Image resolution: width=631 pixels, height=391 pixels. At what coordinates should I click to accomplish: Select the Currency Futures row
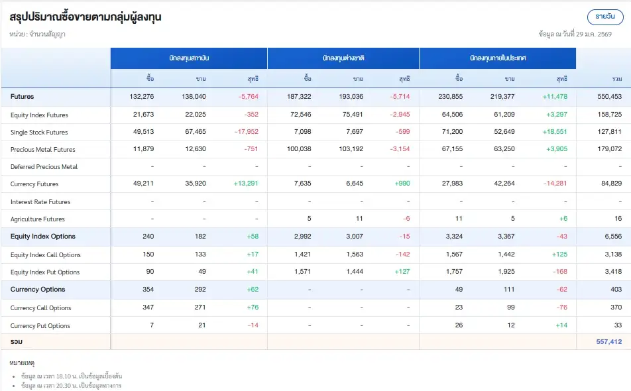tap(35, 184)
